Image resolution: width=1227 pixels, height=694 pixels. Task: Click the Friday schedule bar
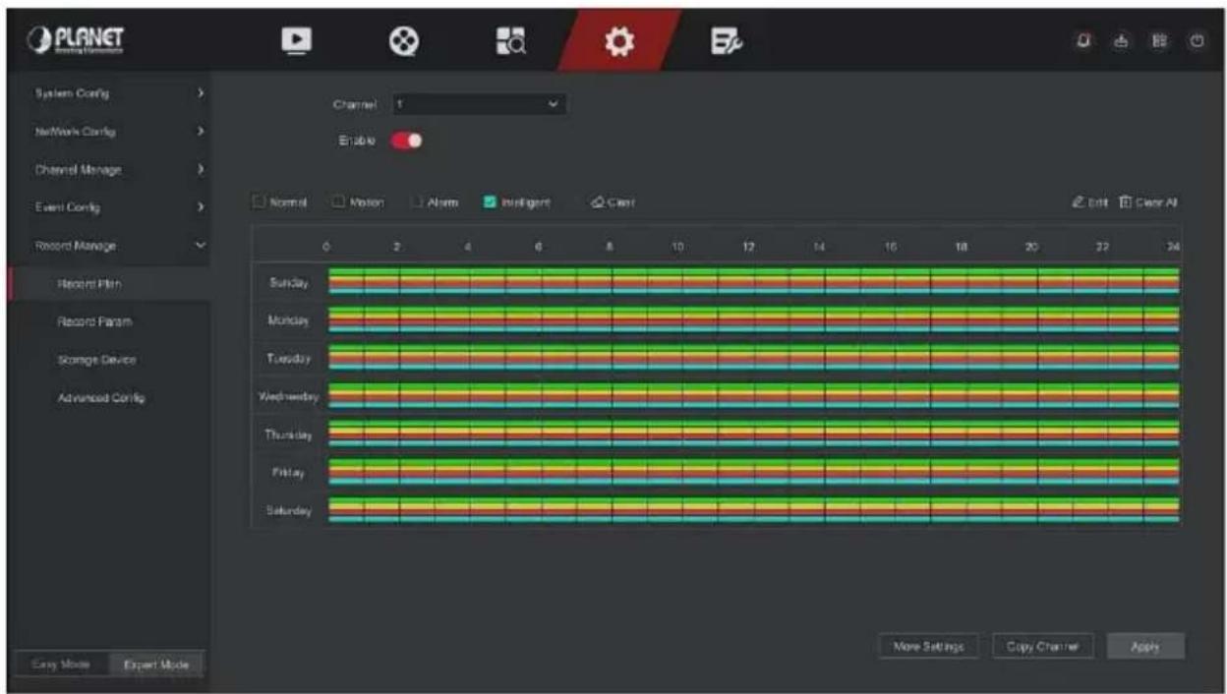753,472
